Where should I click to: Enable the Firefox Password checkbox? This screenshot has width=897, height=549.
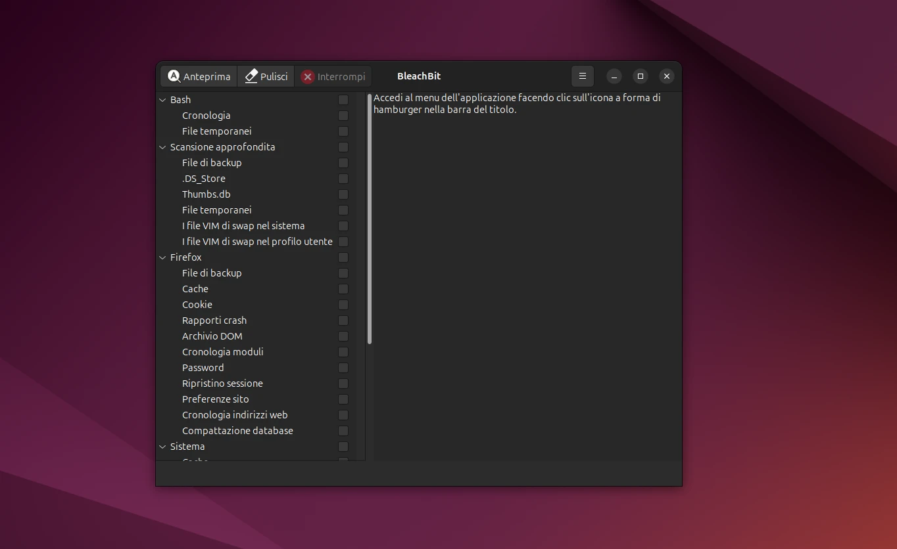coord(343,368)
